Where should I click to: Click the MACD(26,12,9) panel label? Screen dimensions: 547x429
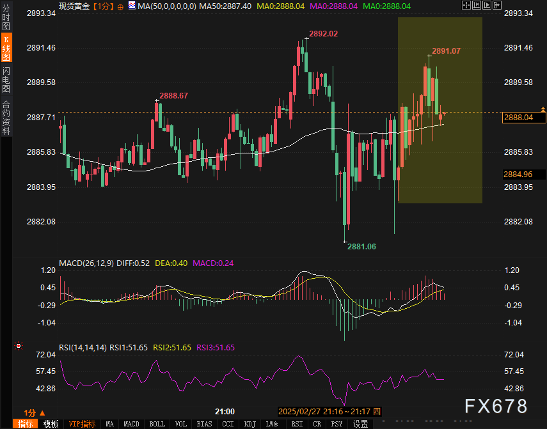click(x=86, y=263)
